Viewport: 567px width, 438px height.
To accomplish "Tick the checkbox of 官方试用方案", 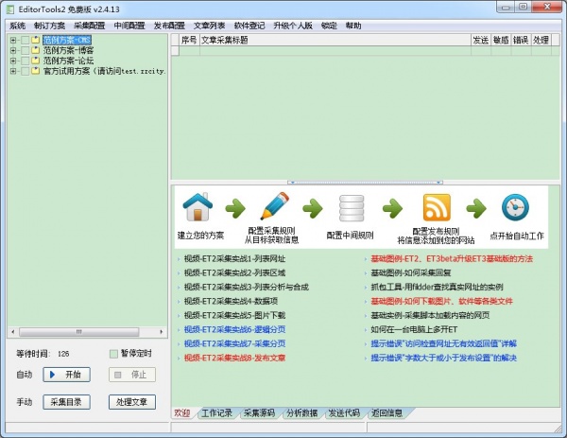I will click(x=25, y=71).
